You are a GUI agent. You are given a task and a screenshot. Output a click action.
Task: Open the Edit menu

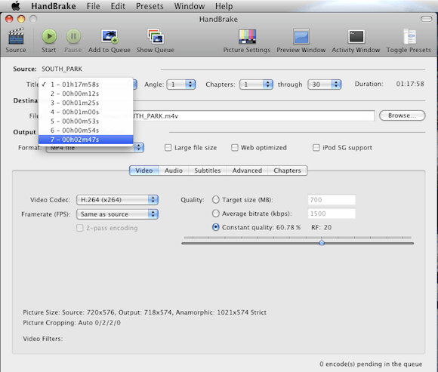click(x=118, y=6)
